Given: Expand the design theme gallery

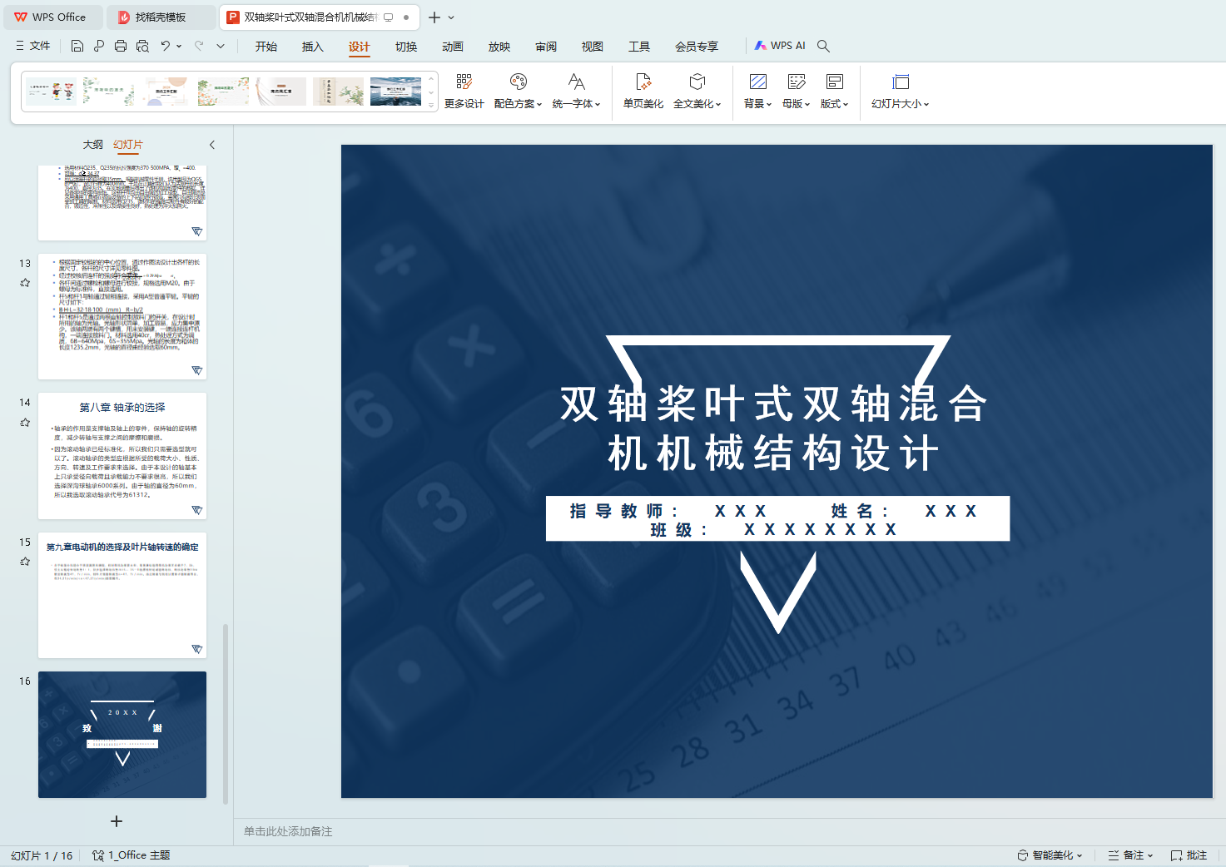Looking at the screenshot, I should click(431, 105).
